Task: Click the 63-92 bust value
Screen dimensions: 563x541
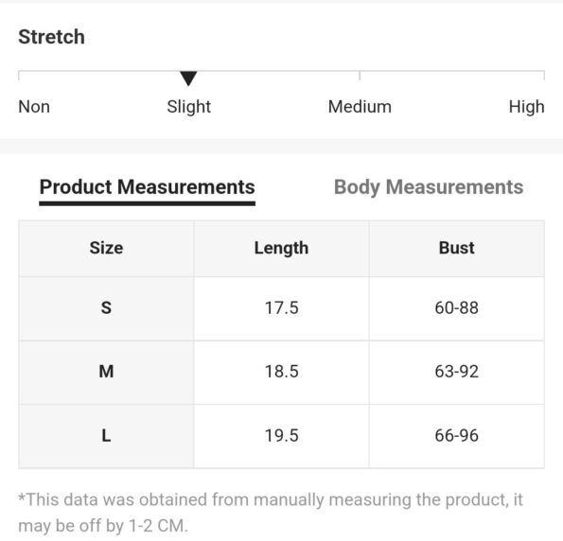Action: click(457, 372)
